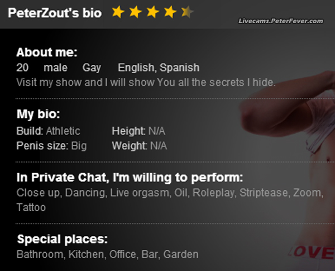
Task: Select the "About me:" heading
Action: (x=46, y=53)
